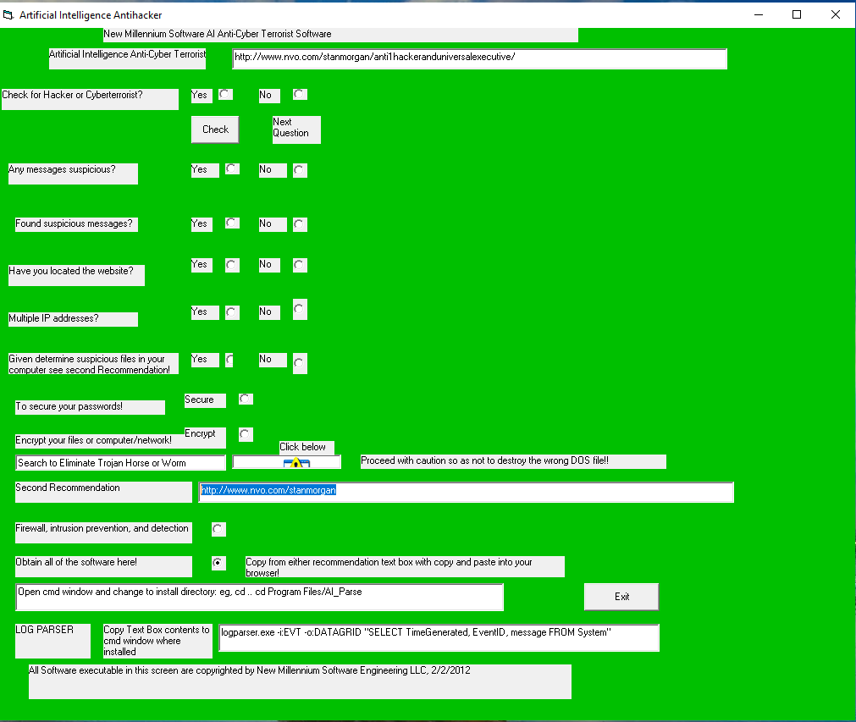Click the Click below label
This screenshot has width=856, height=722.
[307, 448]
